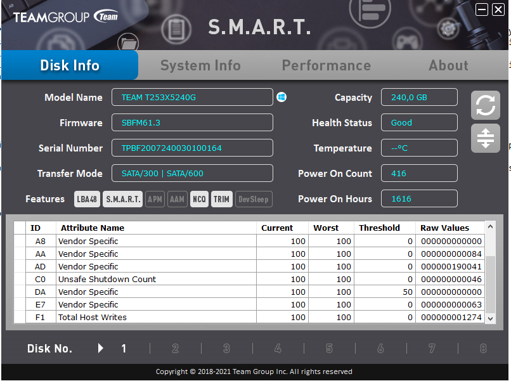The image size is (511, 381).
Task: Click the Serial Number field
Action: (x=192, y=148)
